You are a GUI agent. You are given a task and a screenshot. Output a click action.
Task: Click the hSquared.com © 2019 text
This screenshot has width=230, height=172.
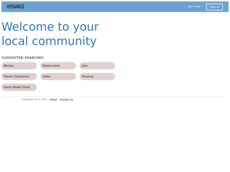(34, 99)
